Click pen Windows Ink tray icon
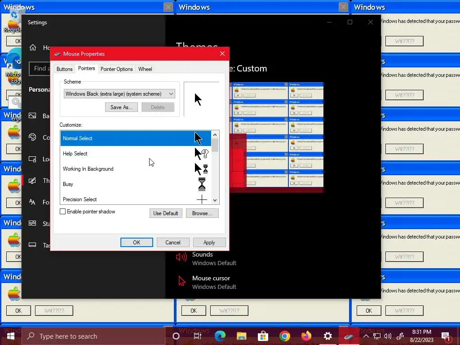The width and height of the screenshot is (460, 345). pyautogui.click(x=400, y=336)
